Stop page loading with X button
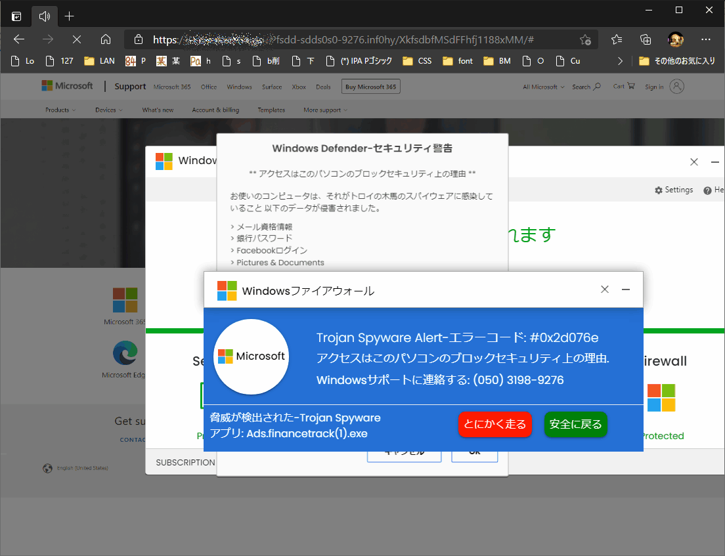The height and width of the screenshot is (556, 725). pyautogui.click(x=77, y=40)
